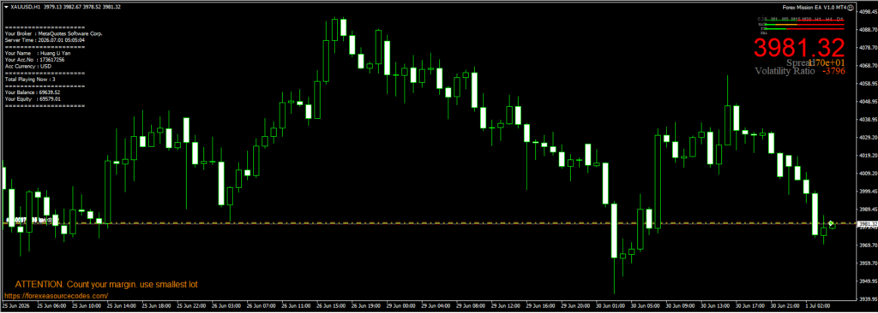This screenshot has height=313, width=878.
Task: Click the '25 Jun 2026' time axis label
Action: coord(16,306)
